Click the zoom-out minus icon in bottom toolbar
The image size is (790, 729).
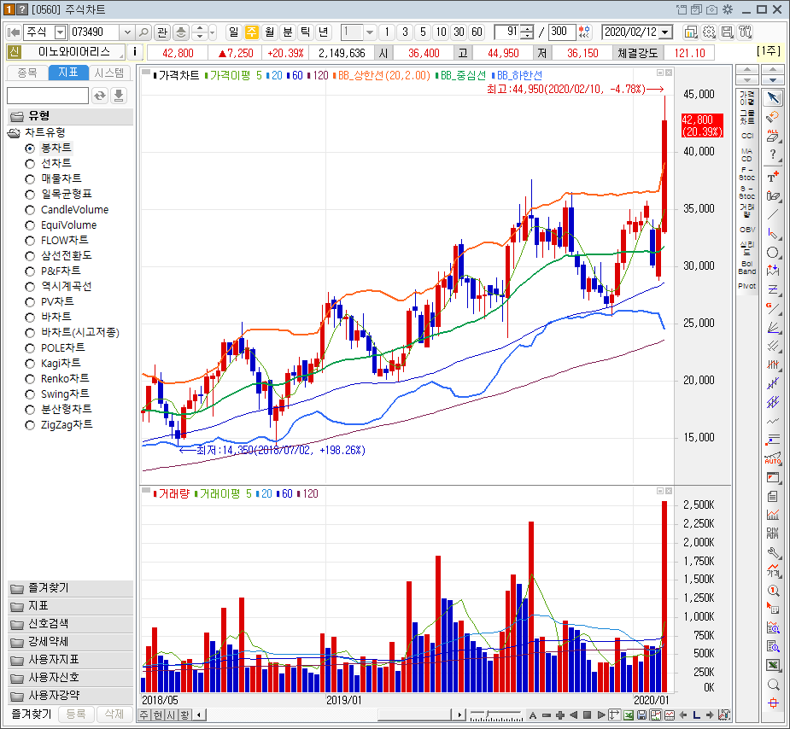pyautogui.click(x=546, y=714)
